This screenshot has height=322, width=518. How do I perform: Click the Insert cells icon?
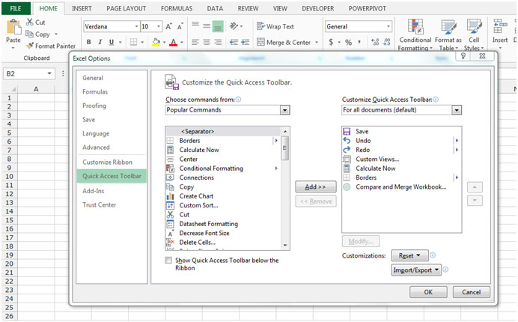pyautogui.click(x=500, y=26)
